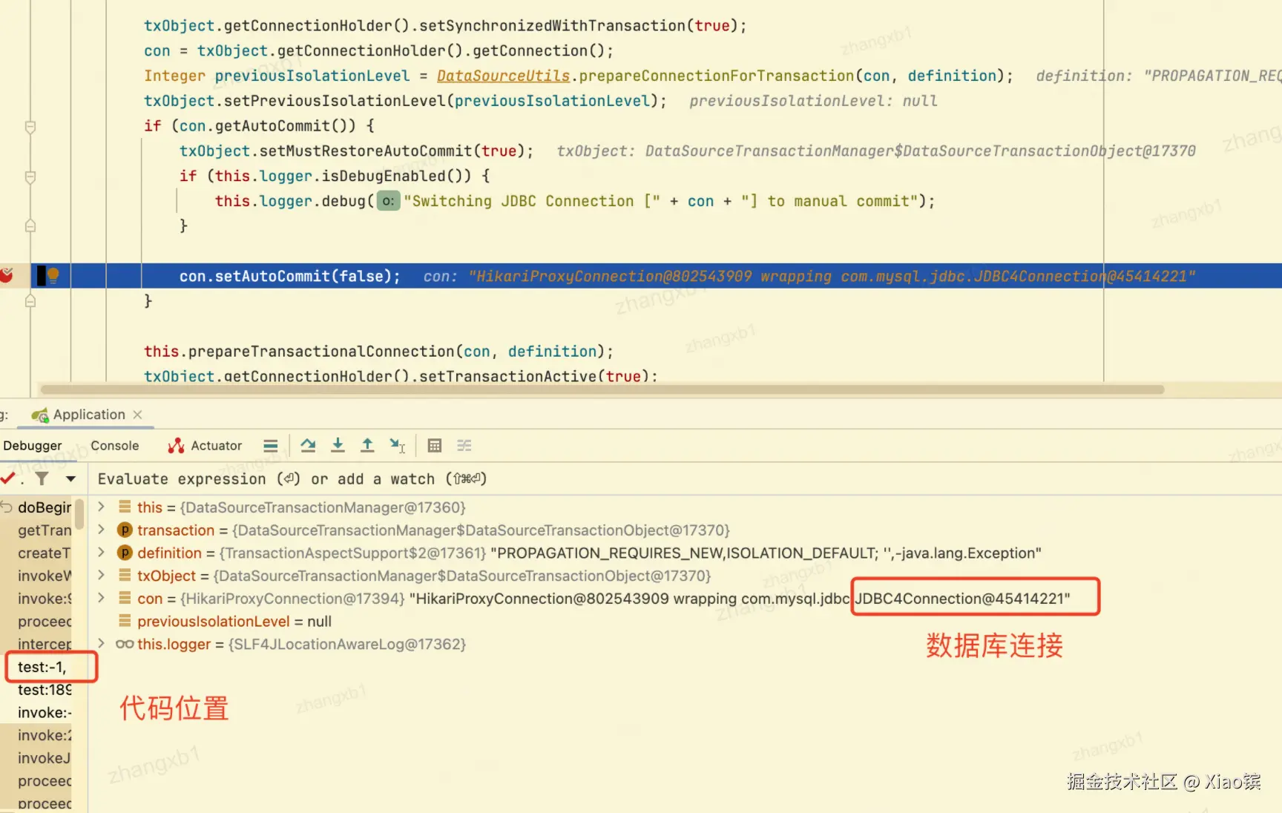The width and height of the screenshot is (1282, 813).
Task: Click the 'o:' parameter hint in logger.debug
Action: pyautogui.click(x=388, y=201)
